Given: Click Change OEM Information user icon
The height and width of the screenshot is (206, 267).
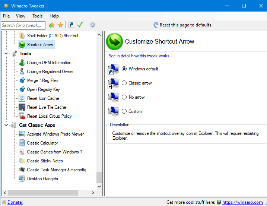Looking at the screenshot, I should pos(22,63).
